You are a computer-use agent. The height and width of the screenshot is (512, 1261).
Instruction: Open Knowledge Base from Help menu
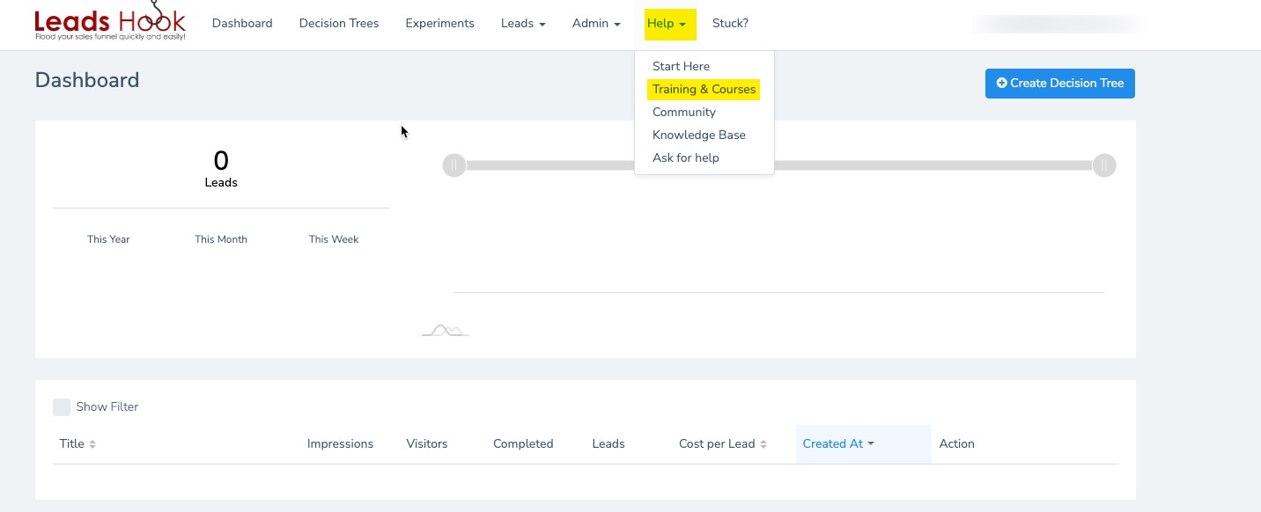click(699, 135)
